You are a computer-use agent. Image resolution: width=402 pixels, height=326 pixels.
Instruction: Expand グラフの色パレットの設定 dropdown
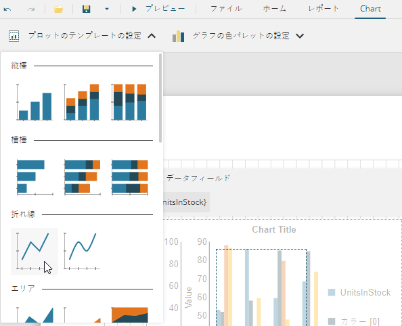tap(300, 36)
